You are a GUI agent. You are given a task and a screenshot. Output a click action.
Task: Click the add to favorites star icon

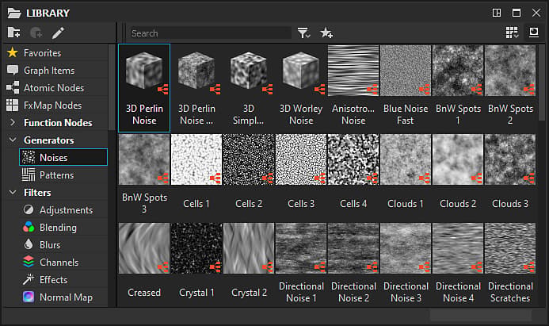click(326, 33)
